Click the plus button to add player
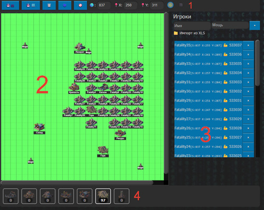264x210 pixels. pyautogui.click(x=254, y=26)
